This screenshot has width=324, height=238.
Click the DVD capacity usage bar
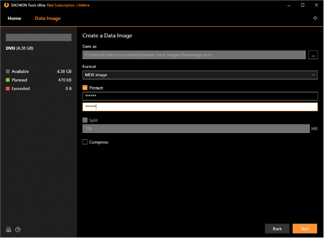coord(38,38)
